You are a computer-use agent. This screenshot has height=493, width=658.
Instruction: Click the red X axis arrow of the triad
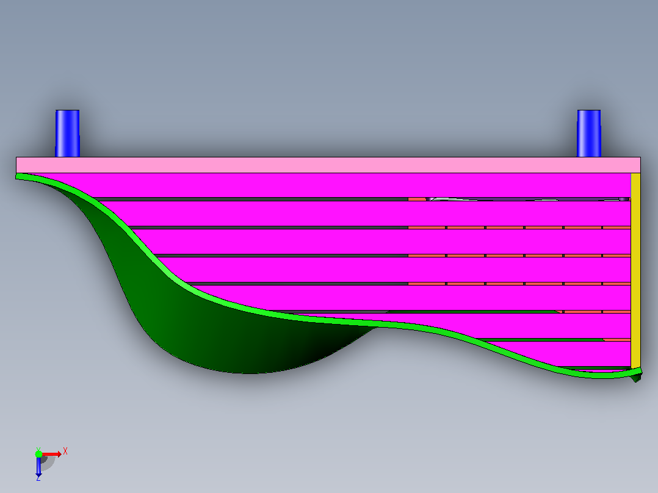click(52, 454)
